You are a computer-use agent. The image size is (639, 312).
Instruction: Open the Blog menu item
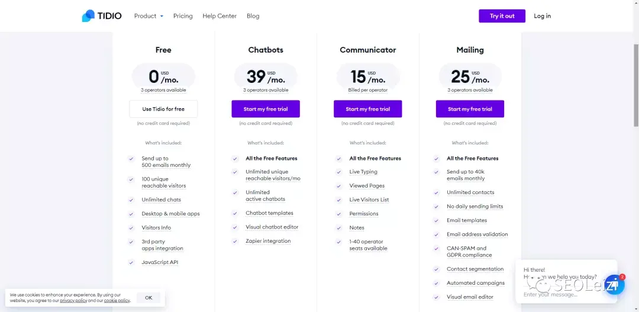pyautogui.click(x=253, y=16)
